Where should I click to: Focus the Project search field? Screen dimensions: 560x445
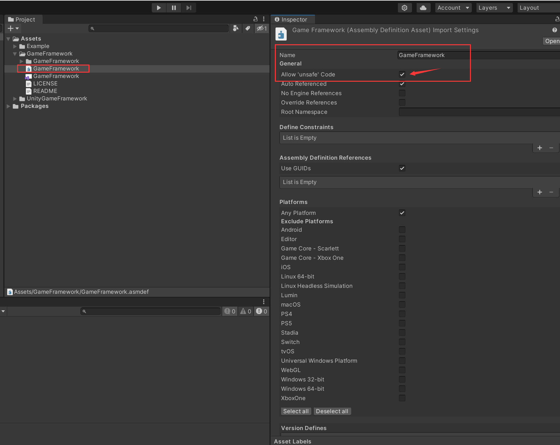coord(159,28)
